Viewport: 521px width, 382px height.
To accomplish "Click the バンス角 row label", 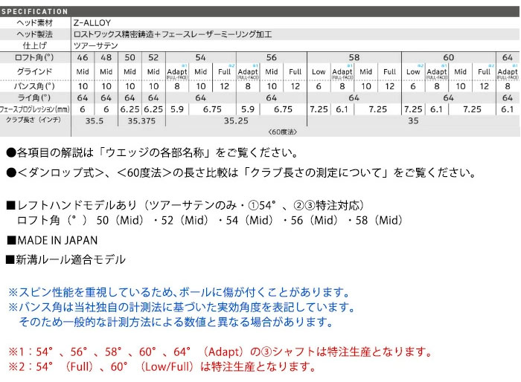I will click(35, 85).
